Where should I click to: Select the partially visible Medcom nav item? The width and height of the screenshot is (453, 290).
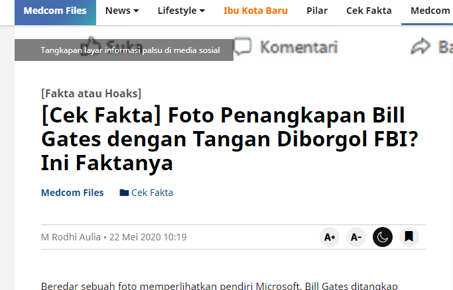(430, 11)
